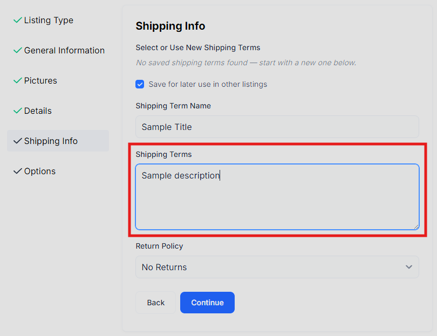Open the Return Policy dropdown chevron
Viewport: 437px width, 336px height.
(409, 267)
